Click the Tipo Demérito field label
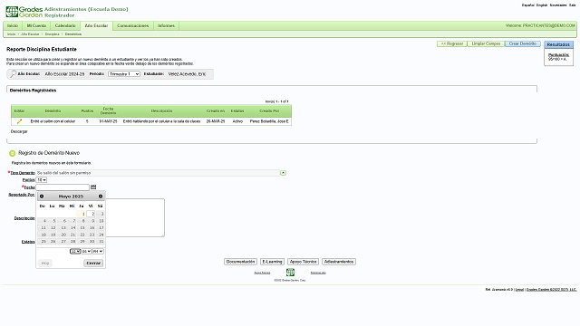The height and width of the screenshot is (326, 580). coord(23,173)
